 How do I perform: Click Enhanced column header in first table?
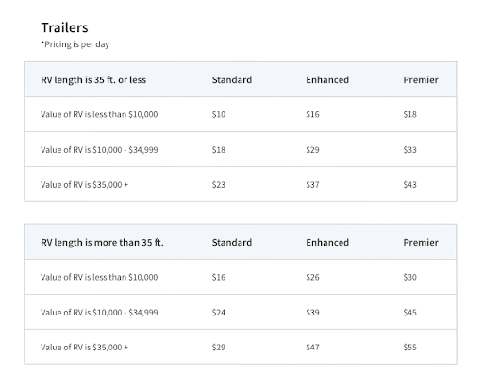tap(327, 80)
